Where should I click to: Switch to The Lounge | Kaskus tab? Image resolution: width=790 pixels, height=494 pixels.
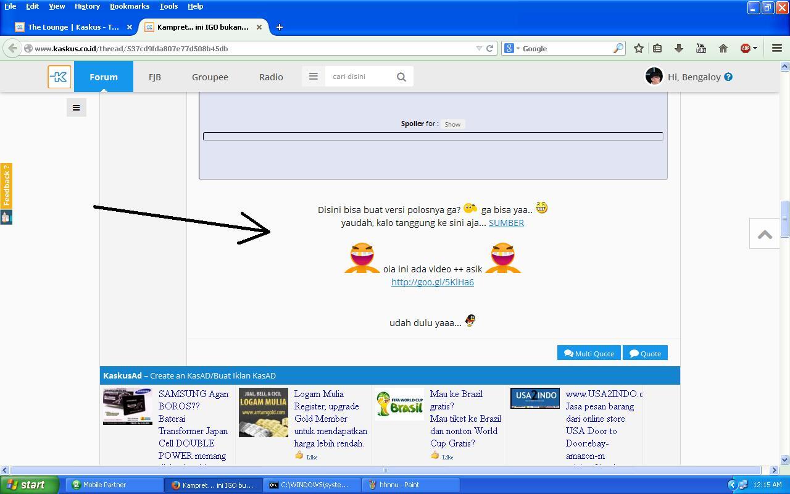pos(73,27)
